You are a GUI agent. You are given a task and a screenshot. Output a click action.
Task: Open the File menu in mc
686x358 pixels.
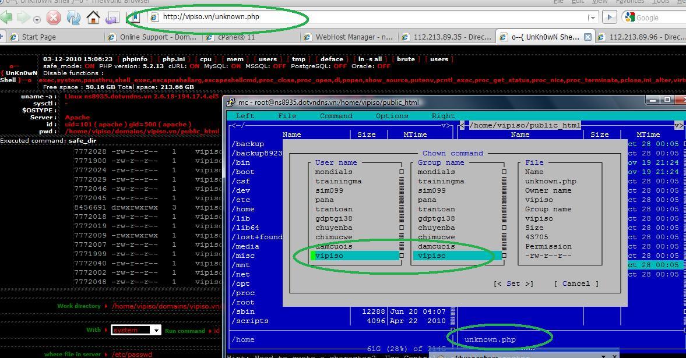(x=287, y=116)
